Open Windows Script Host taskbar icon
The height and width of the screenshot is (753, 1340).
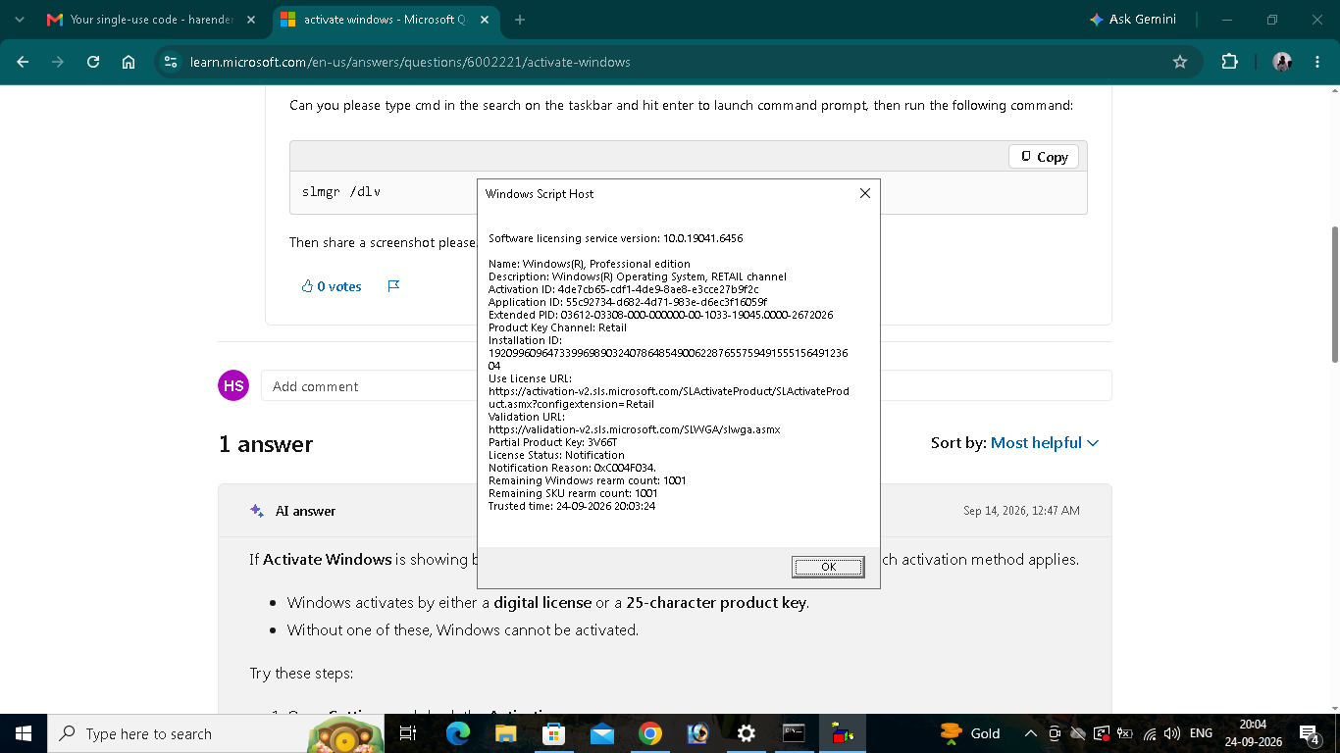[842, 733]
